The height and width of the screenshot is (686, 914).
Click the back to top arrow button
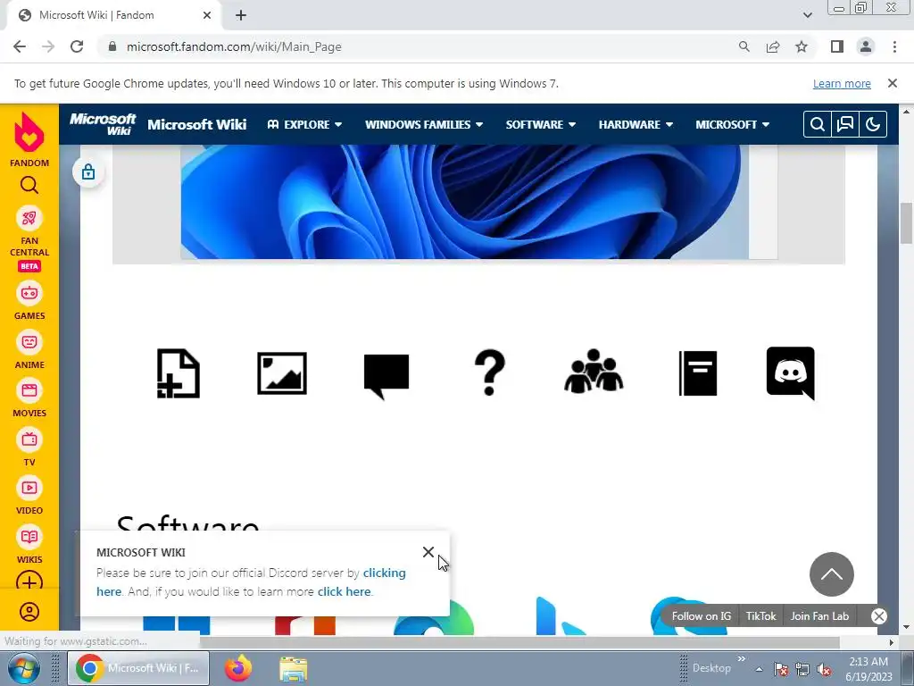832,574
